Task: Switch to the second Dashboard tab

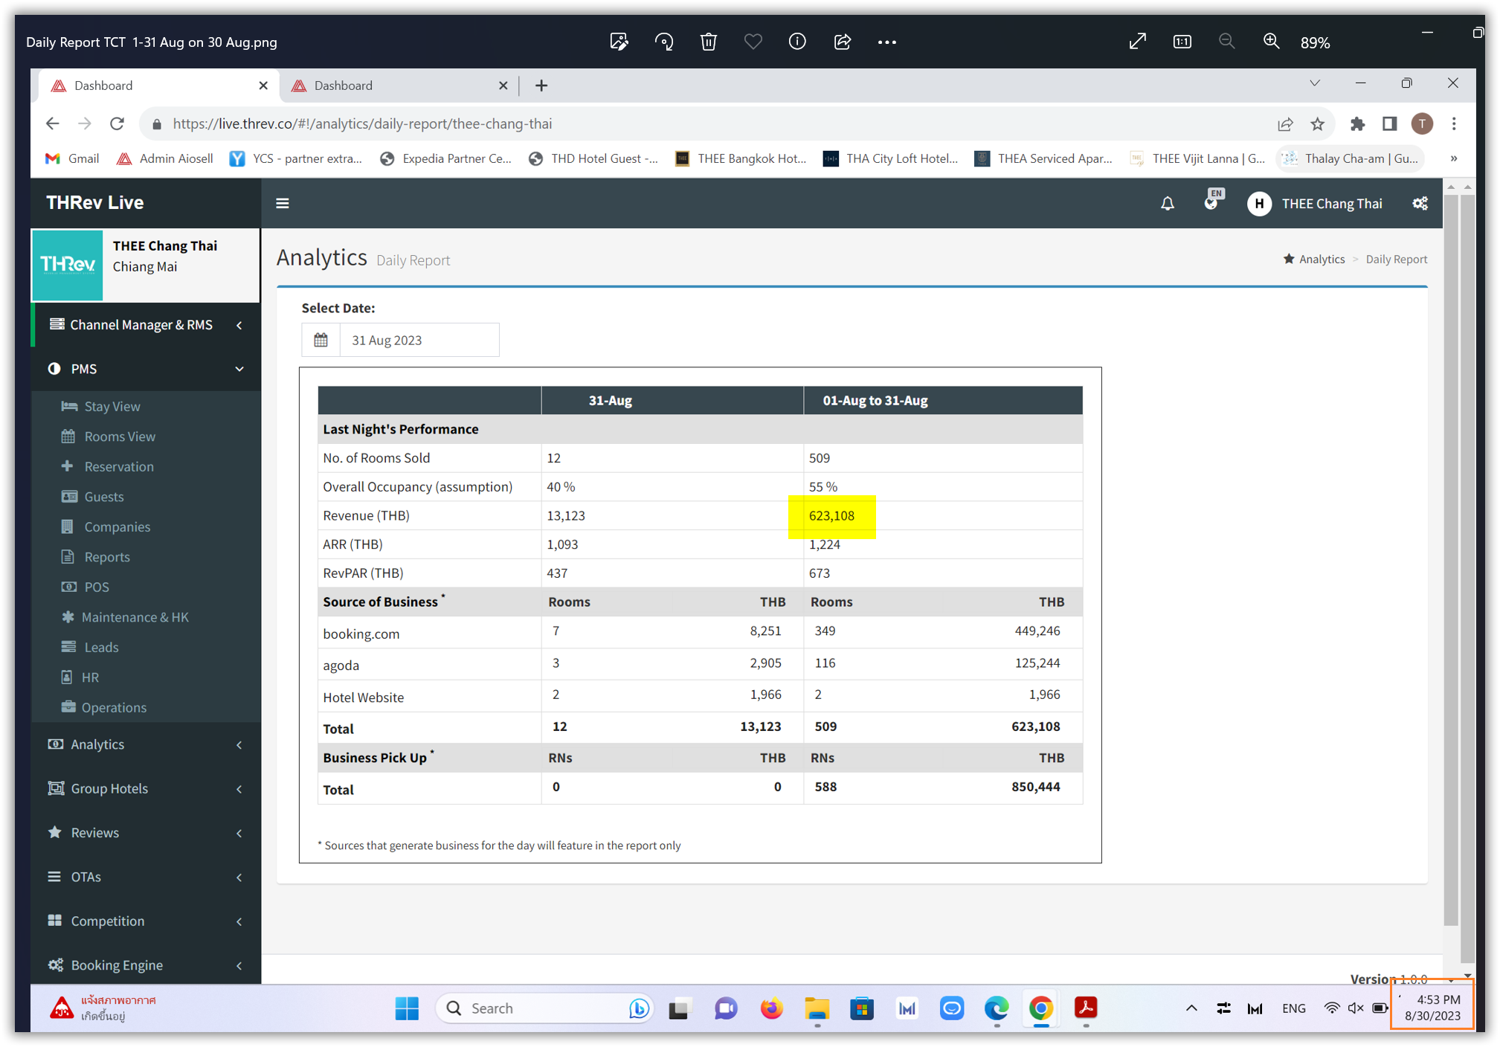Action: pyautogui.click(x=343, y=85)
